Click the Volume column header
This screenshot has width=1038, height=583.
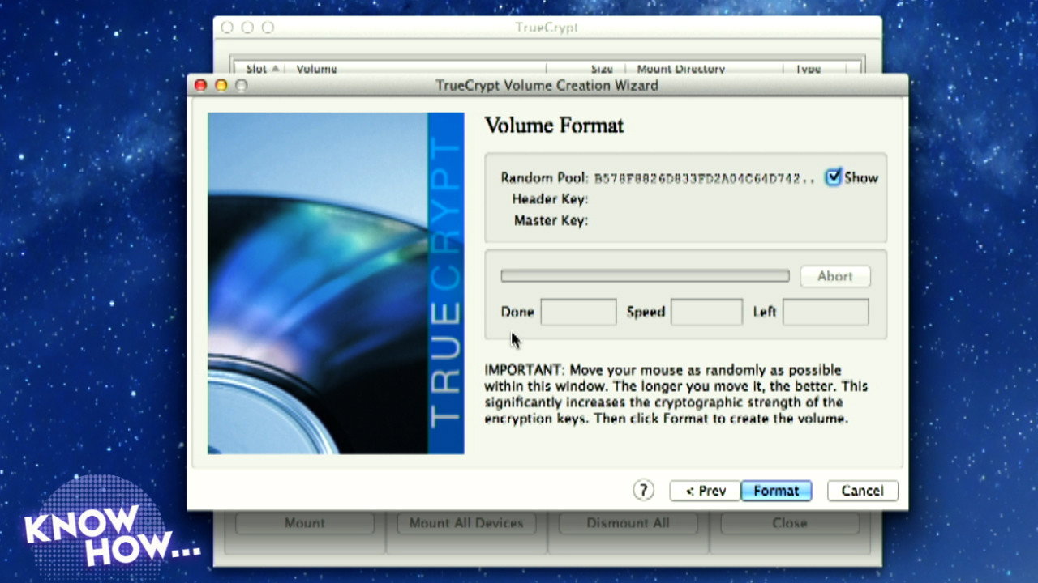point(316,69)
